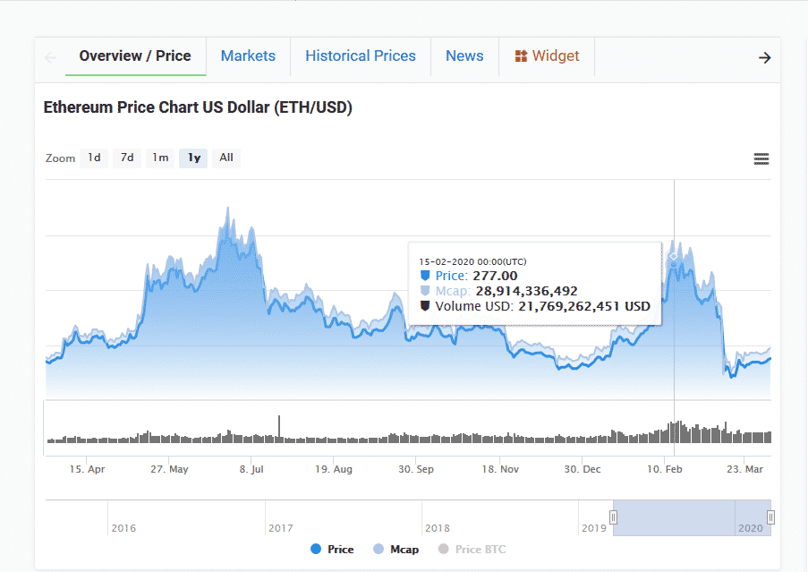The image size is (808, 572).
Task: Click the Ethereum Price Chart heading
Action: pyautogui.click(x=198, y=107)
